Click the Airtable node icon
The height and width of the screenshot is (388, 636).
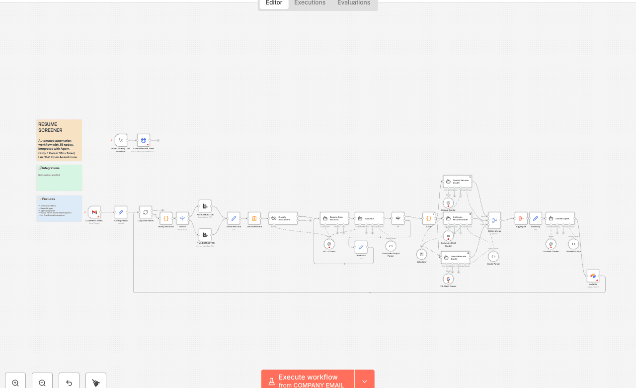593,276
